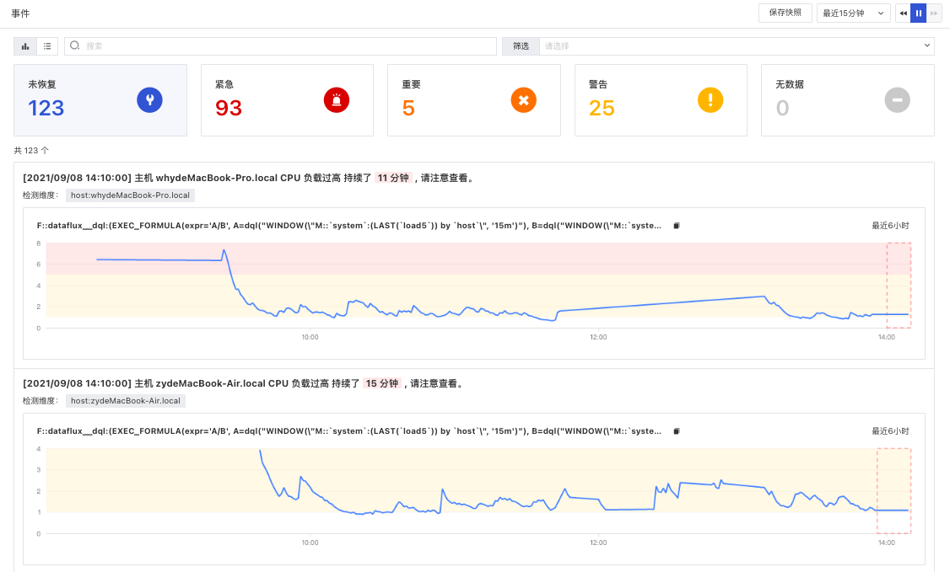Click the red alarm 紧急 icon

[x=337, y=99]
